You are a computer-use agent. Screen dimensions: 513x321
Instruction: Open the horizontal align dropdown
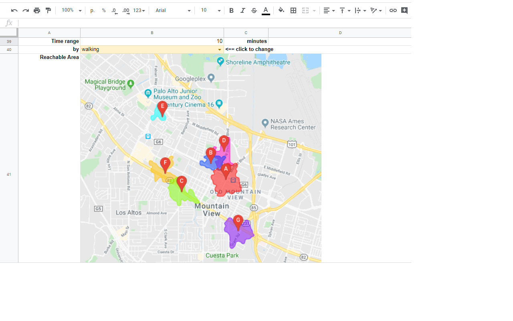click(329, 10)
